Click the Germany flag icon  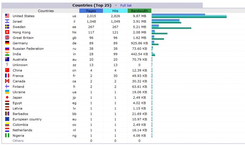click(7, 43)
